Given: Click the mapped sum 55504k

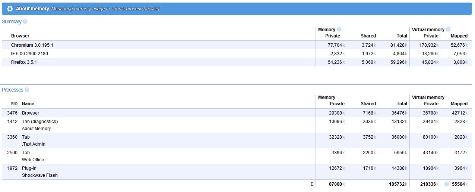Looking at the screenshot, I should [460, 184].
